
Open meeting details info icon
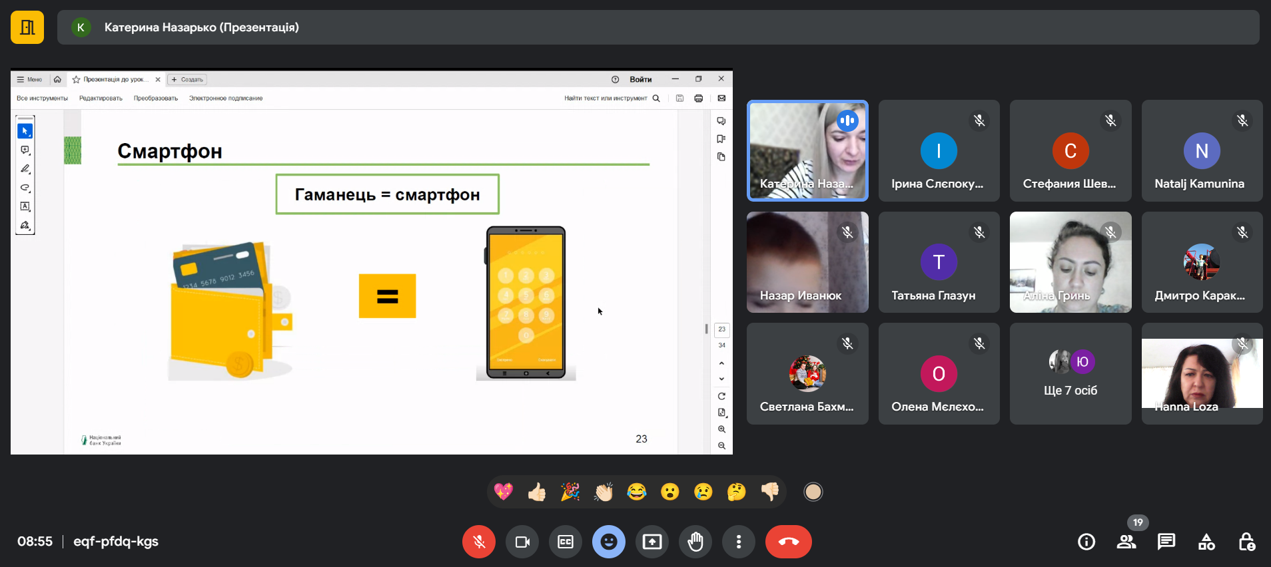[1086, 542]
